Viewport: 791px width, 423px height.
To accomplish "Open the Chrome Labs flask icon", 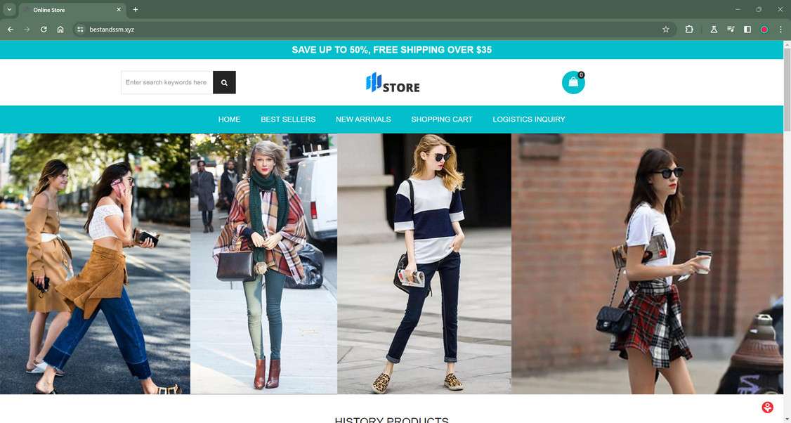I will point(714,30).
